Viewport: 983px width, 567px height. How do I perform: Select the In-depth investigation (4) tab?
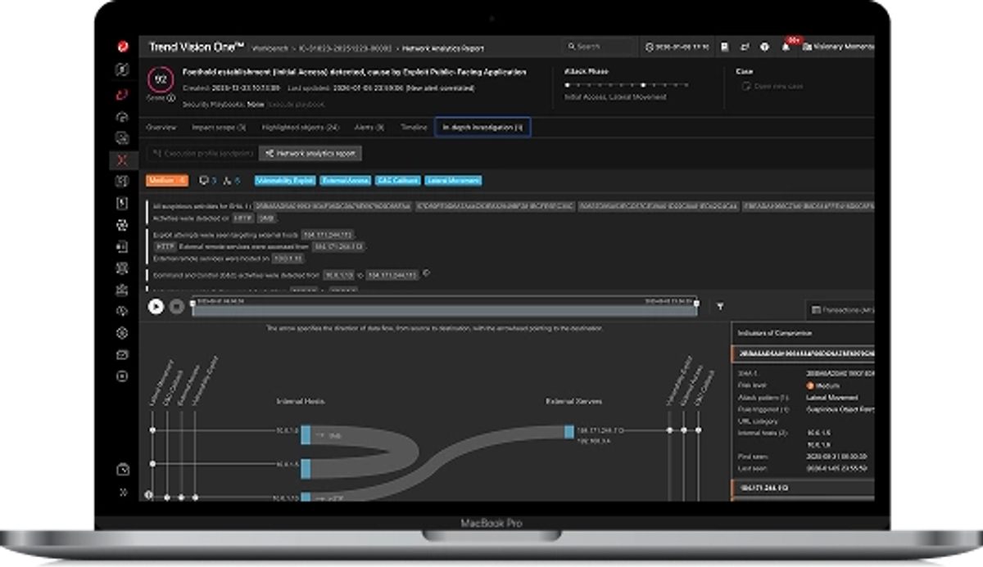tap(482, 128)
